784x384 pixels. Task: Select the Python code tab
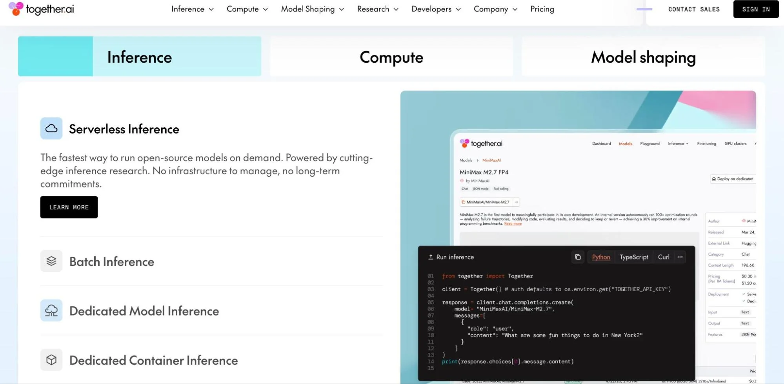click(x=601, y=257)
